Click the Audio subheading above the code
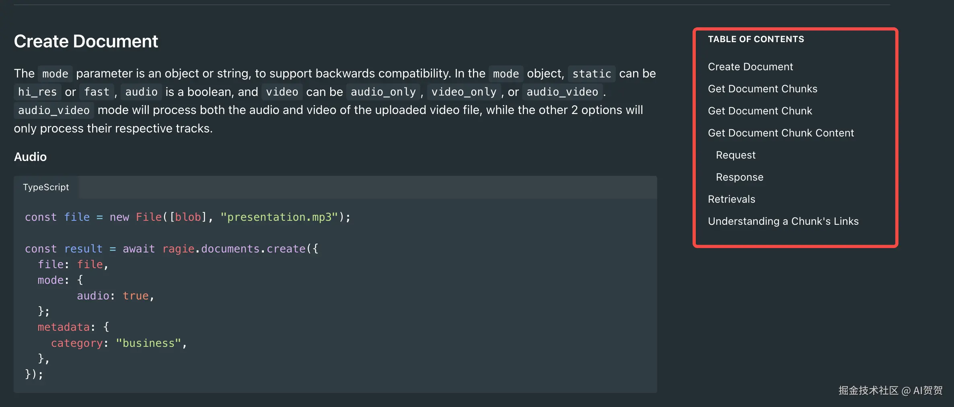The image size is (954, 407). (x=30, y=157)
